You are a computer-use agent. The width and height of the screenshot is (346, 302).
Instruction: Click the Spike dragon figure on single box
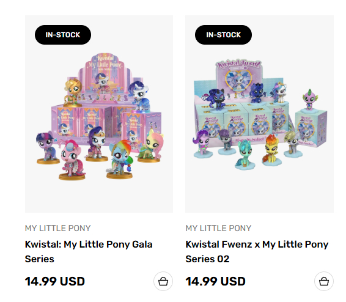click(x=311, y=100)
